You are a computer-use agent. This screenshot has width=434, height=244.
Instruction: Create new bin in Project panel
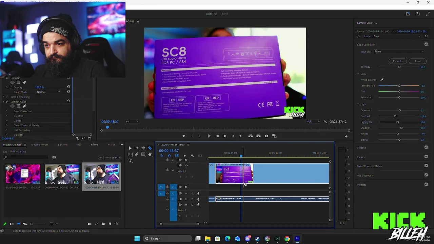tap(103, 224)
